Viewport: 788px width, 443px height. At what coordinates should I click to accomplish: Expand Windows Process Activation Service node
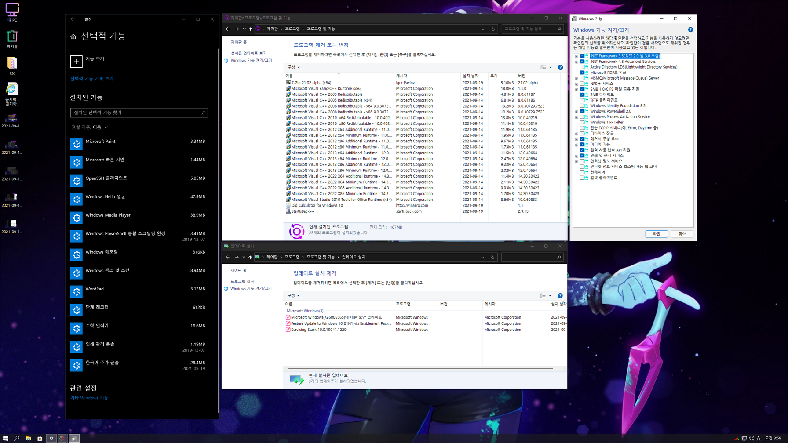click(576, 117)
